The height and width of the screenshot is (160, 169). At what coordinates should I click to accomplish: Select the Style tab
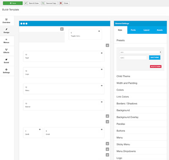pos(120,30)
